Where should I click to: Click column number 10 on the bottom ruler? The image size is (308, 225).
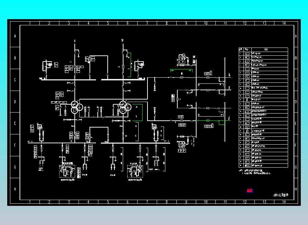206,202
